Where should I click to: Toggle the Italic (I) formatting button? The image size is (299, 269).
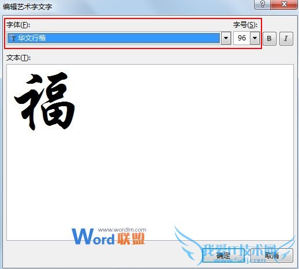click(286, 39)
